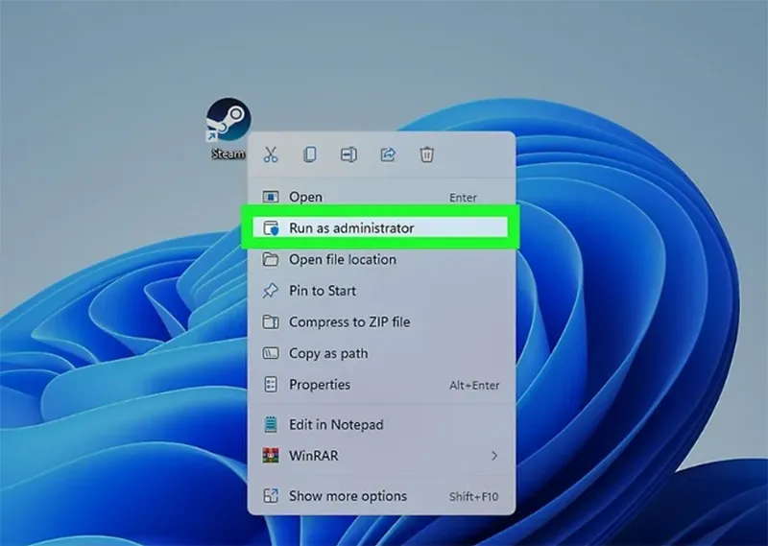Click the Delete trash can icon
This screenshot has width=768, height=546.
pyautogui.click(x=426, y=154)
